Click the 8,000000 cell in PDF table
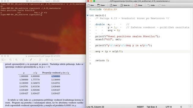 pos(35,76)
